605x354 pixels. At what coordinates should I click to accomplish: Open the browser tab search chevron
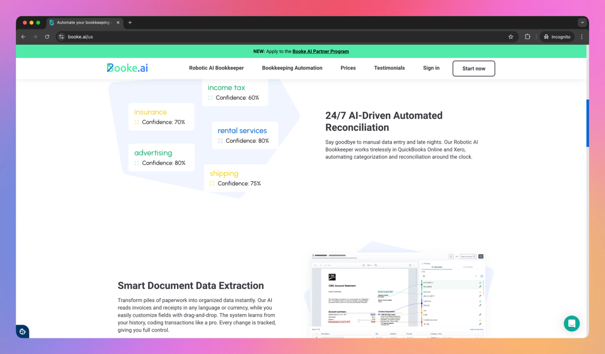(582, 22)
